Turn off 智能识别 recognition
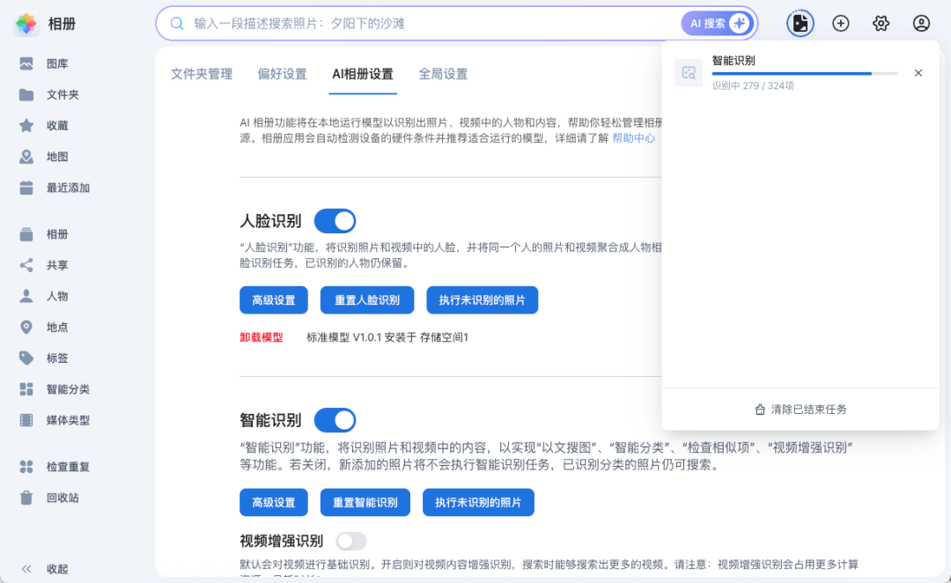Image resolution: width=951 pixels, height=583 pixels. 335,420
